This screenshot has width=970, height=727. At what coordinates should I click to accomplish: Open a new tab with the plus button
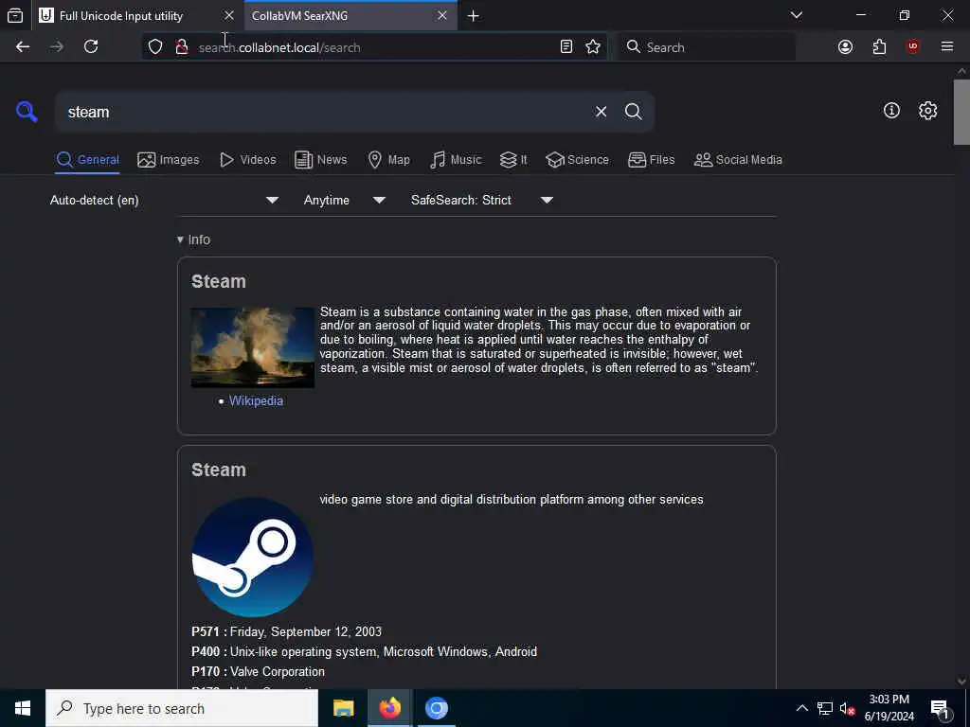474,16
